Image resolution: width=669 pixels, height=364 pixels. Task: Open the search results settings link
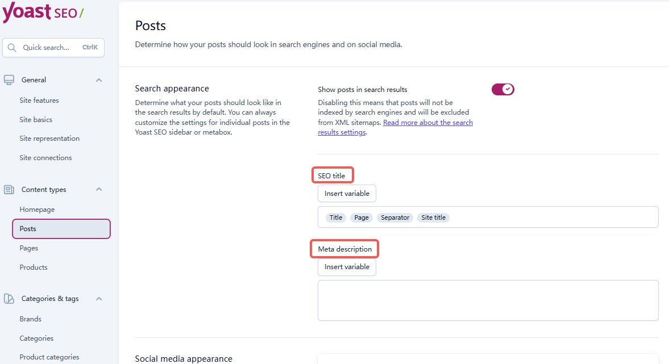[x=428, y=122]
